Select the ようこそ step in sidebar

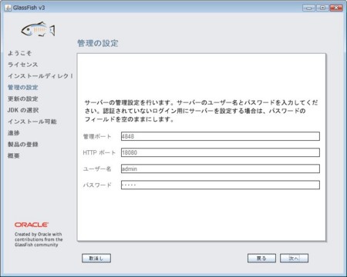[x=19, y=53]
